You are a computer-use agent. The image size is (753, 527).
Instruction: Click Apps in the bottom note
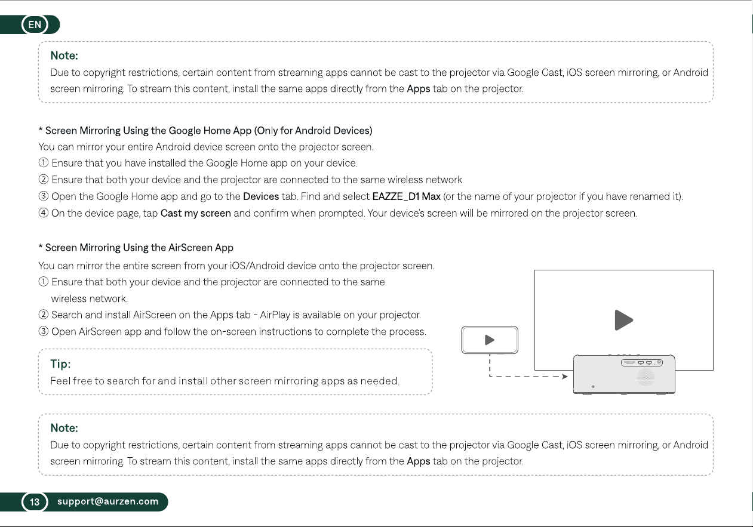(x=419, y=461)
